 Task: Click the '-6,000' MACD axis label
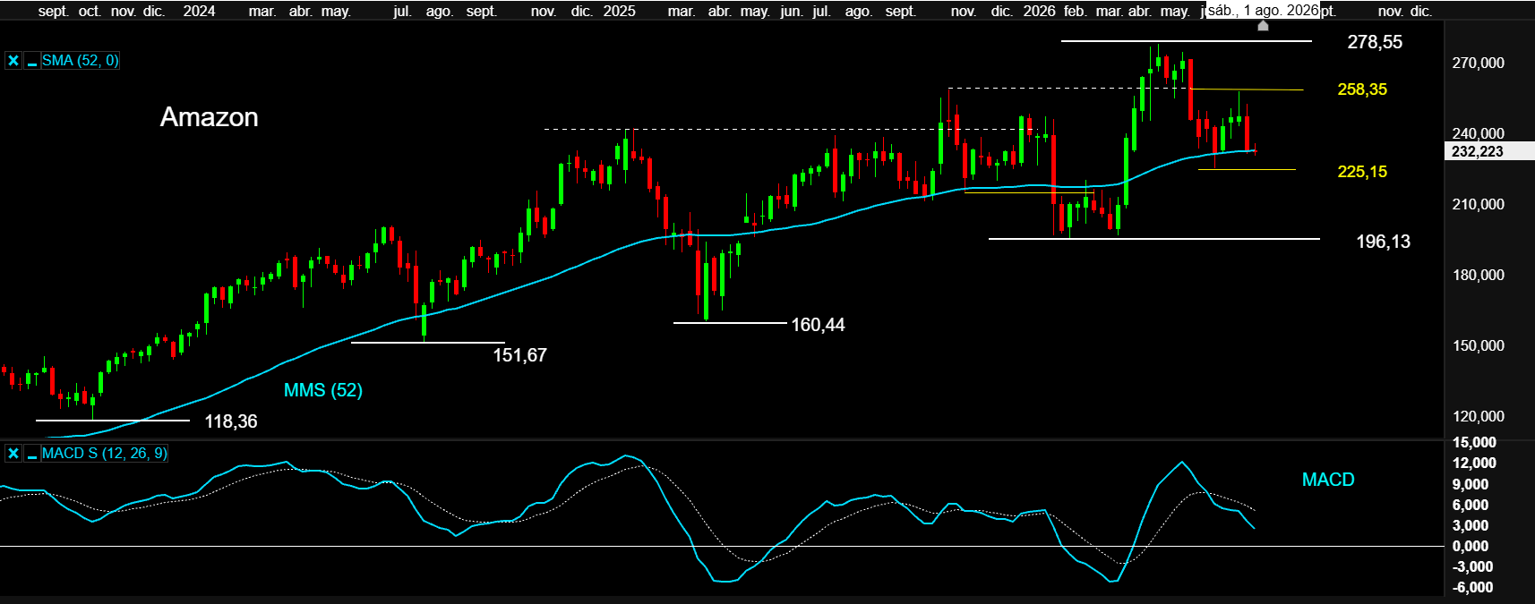(1474, 588)
